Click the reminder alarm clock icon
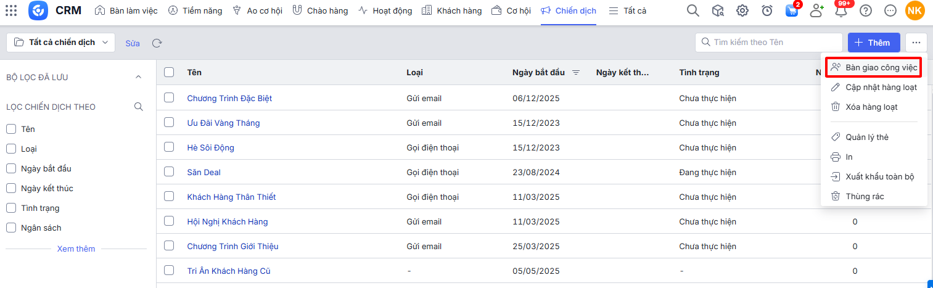933x288 pixels. (x=767, y=10)
